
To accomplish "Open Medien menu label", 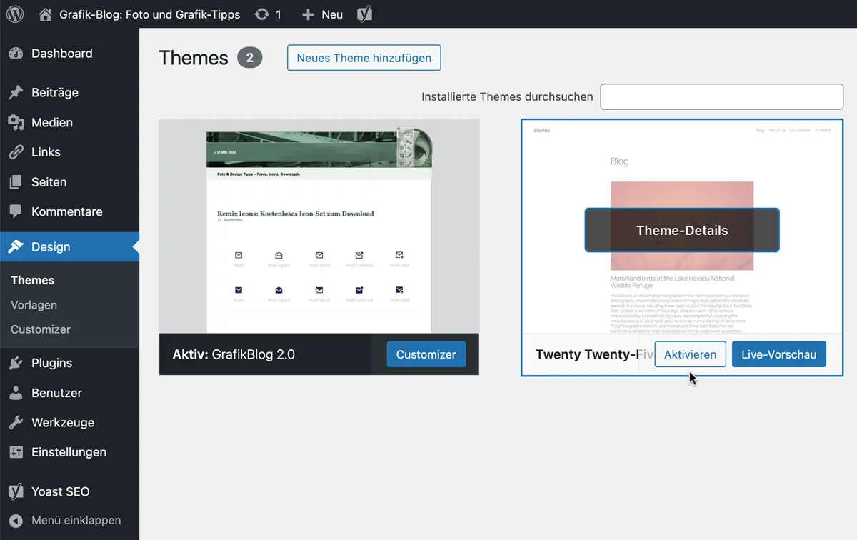I will coord(52,123).
